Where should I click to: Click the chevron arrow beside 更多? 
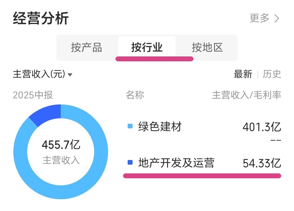[277, 19]
